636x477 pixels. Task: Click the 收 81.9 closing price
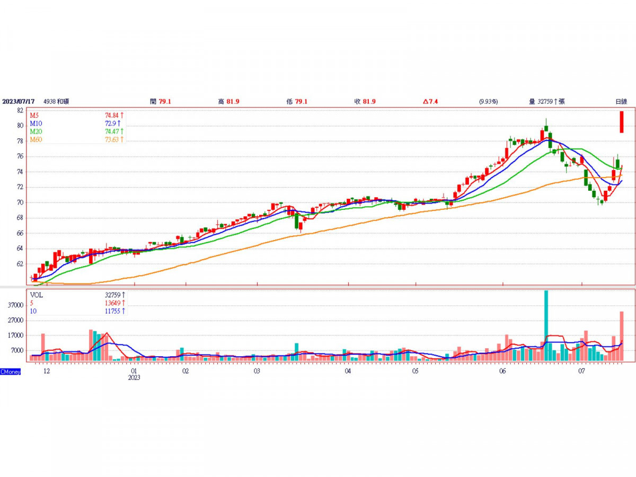[365, 101]
